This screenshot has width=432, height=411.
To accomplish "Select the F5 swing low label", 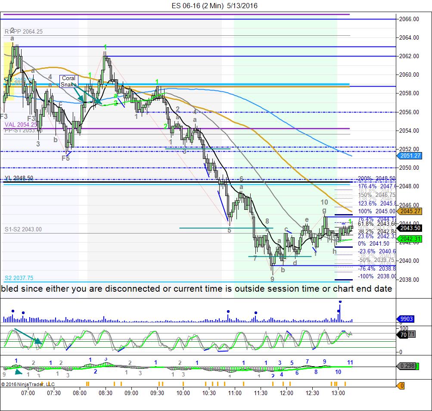I will (65, 158).
